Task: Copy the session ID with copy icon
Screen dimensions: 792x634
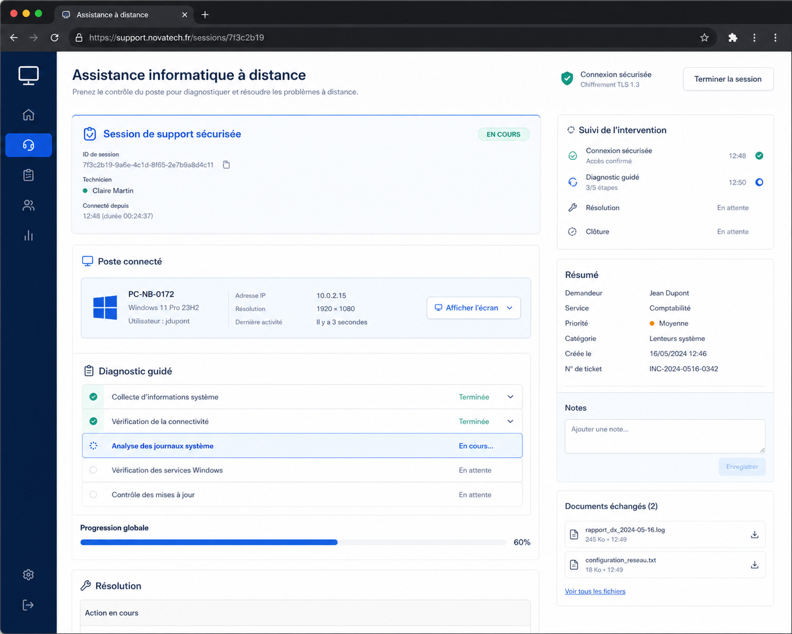Action: click(x=227, y=165)
